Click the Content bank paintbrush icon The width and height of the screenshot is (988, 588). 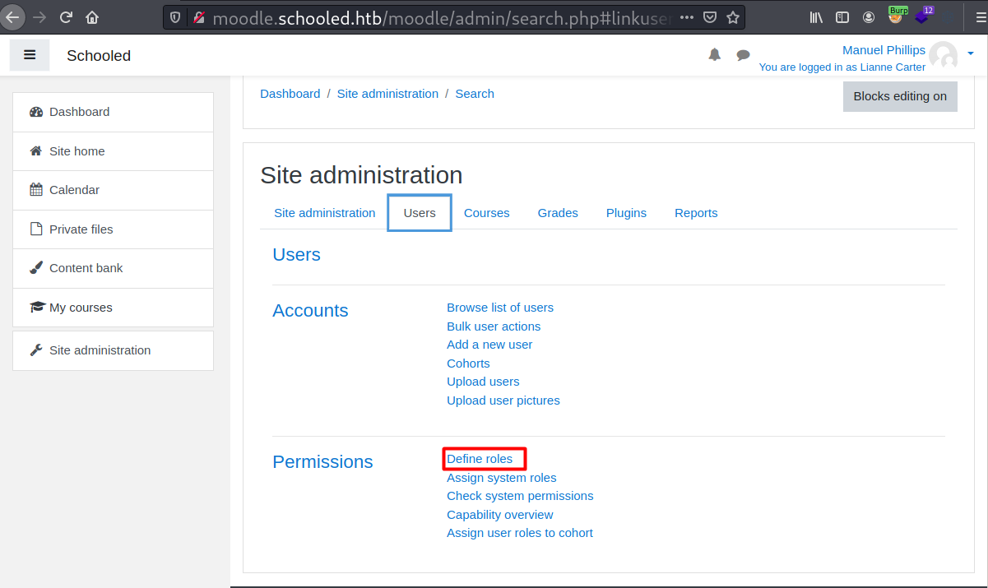35,268
